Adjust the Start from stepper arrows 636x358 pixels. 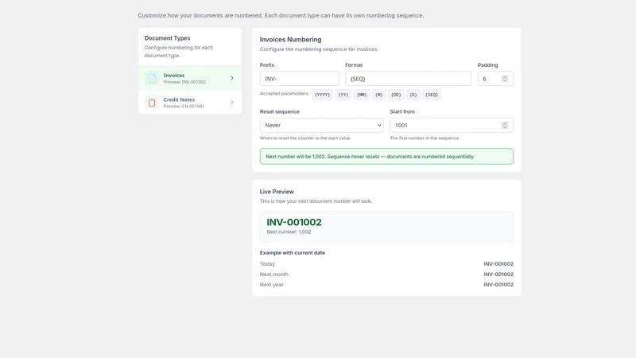pos(505,126)
